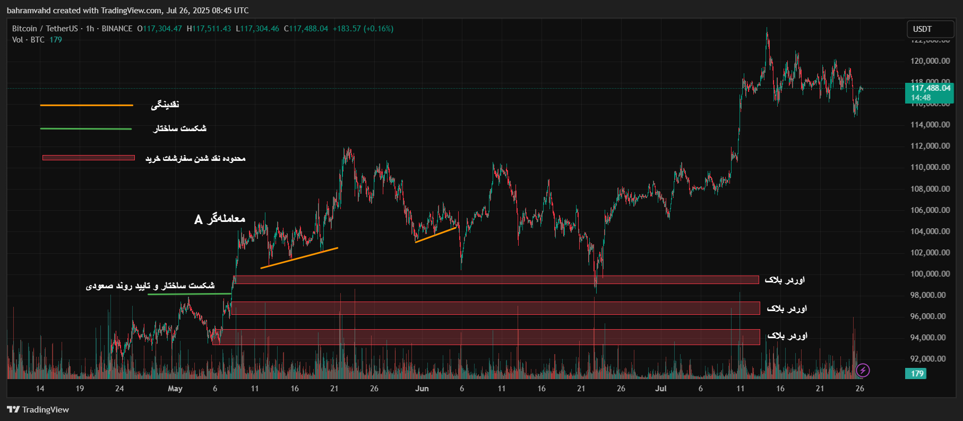Screen dimensions: 963x421
Task: Click the "معامله‌گر A" text annotation
Action: tap(220, 219)
